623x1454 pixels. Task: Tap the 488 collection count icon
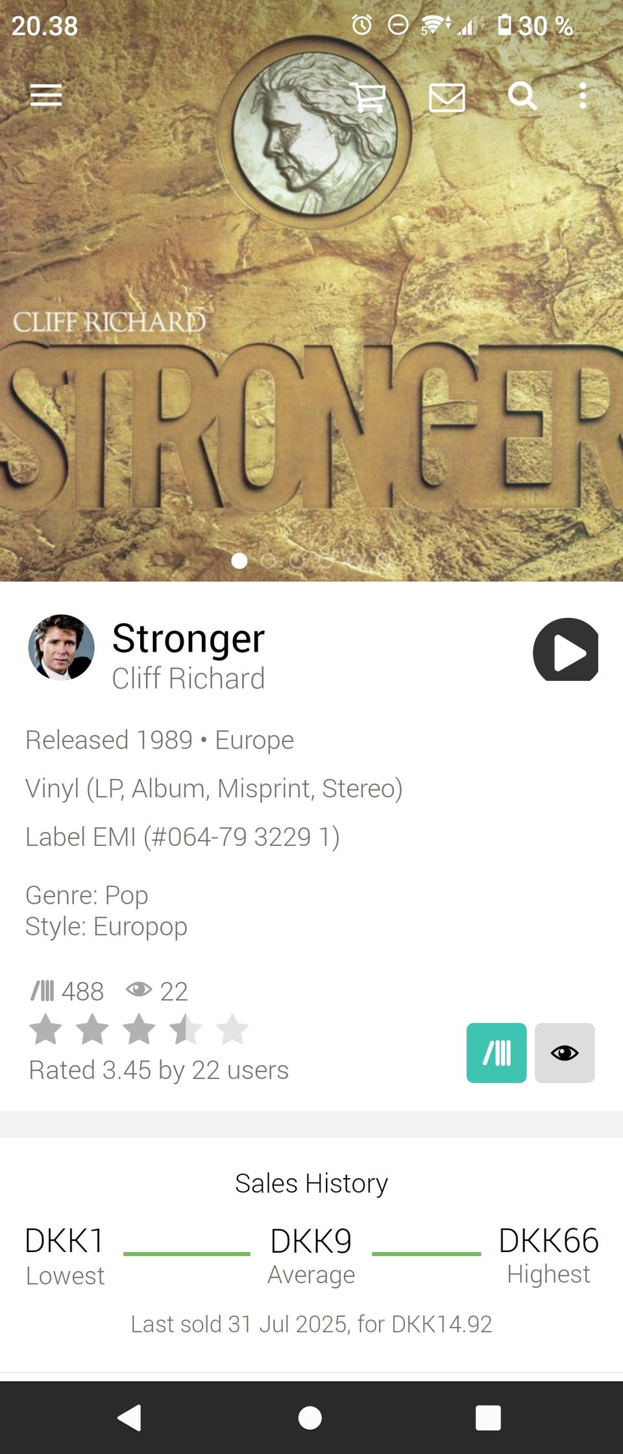[x=43, y=991]
